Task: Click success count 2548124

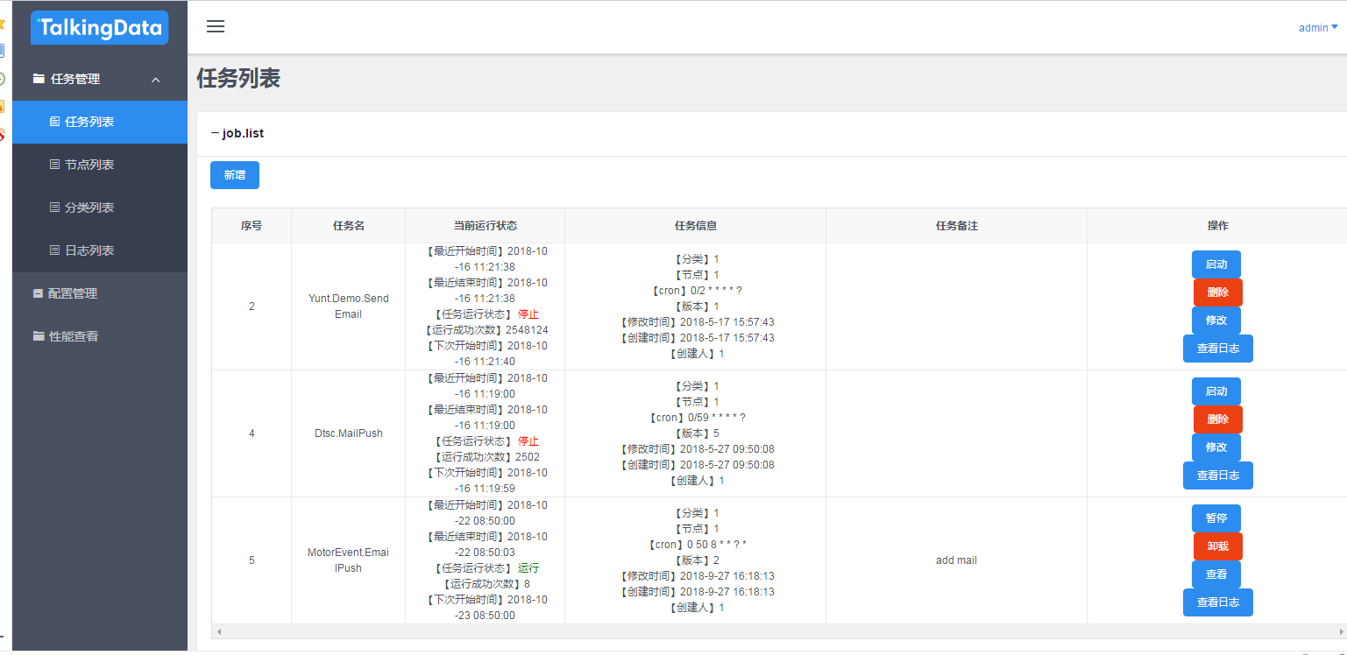Action: (x=528, y=330)
